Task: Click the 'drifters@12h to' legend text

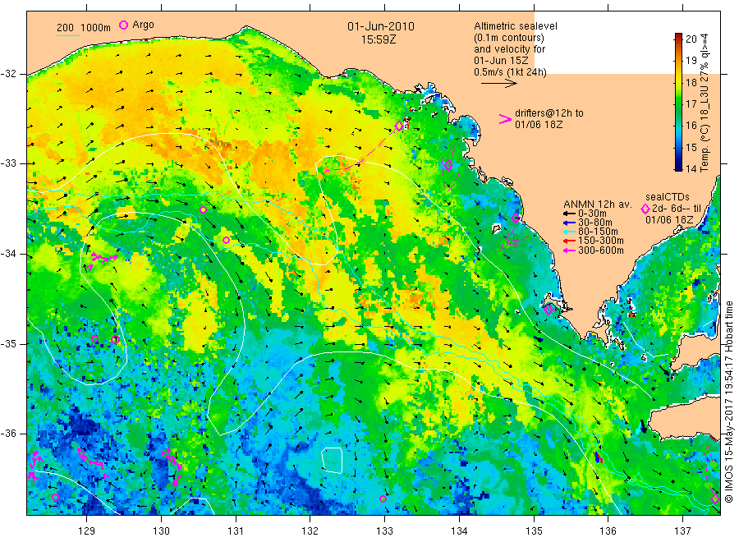Action: tap(549, 113)
